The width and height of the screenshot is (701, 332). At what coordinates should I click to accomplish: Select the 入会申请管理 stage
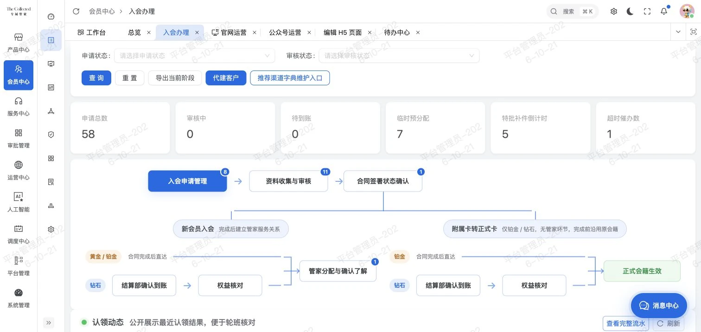point(187,181)
